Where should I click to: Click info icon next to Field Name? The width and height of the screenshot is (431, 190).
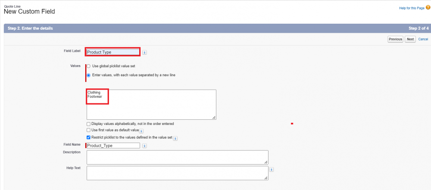(x=144, y=146)
